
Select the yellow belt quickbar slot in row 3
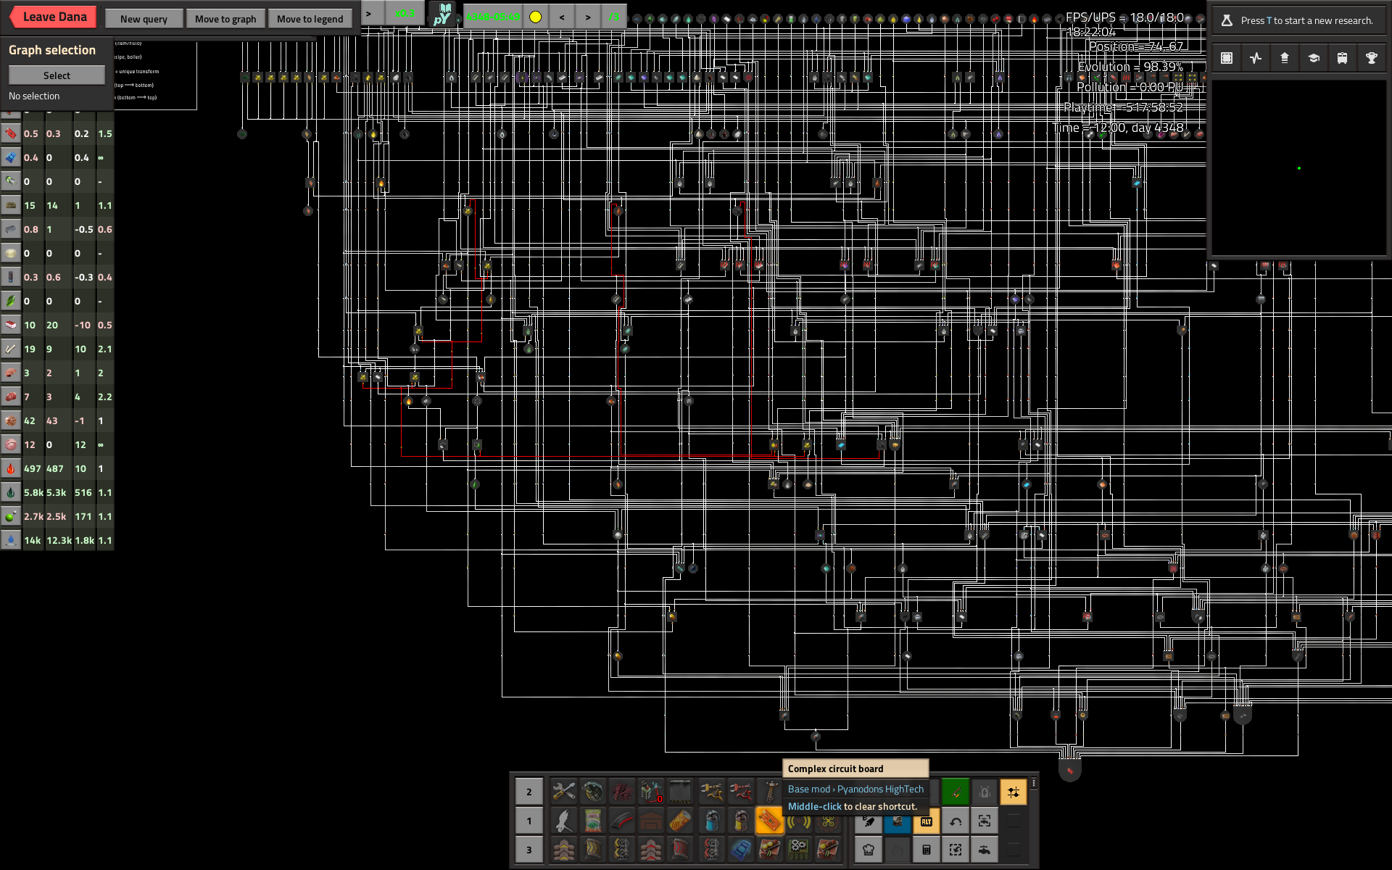563,850
